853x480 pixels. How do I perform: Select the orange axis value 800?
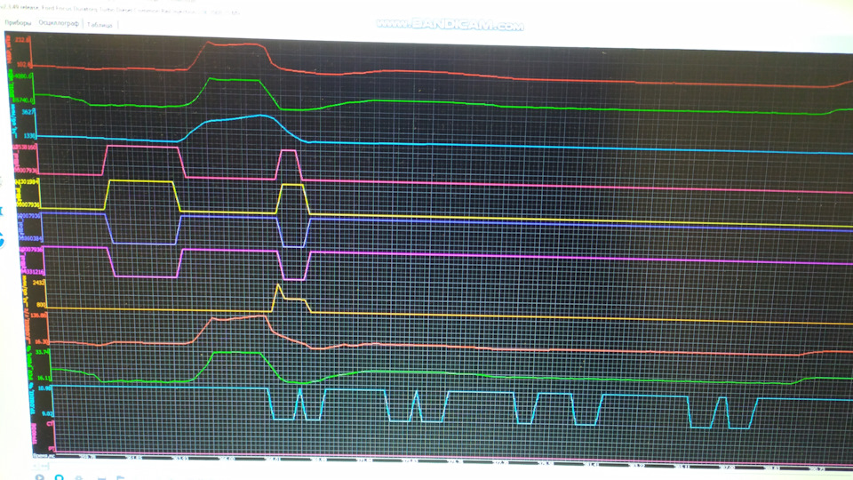(x=42, y=305)
